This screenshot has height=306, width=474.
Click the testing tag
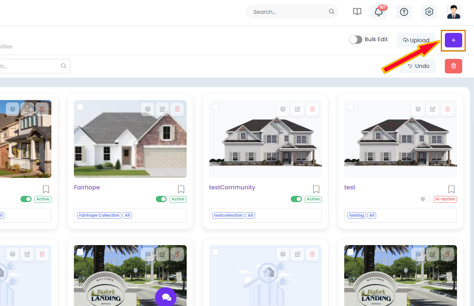click(x=356, y=215)
